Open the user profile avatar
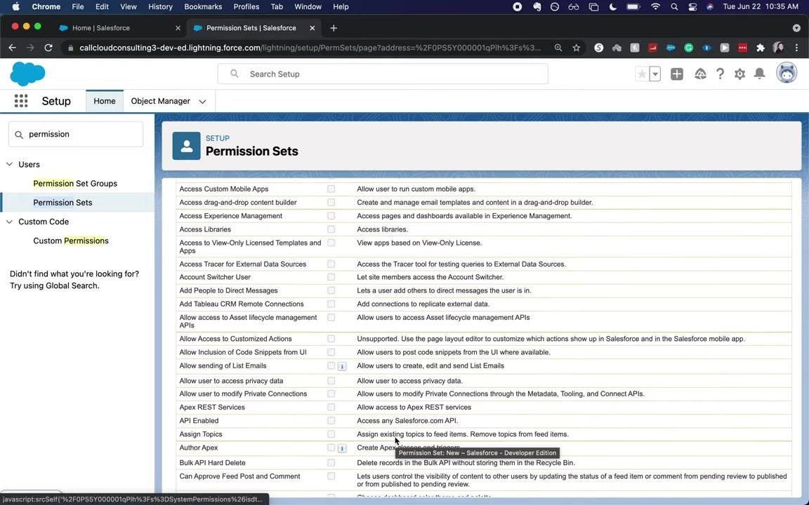This screenshot has width=809, height=505. pyautogui.click(x=787, y=74)
